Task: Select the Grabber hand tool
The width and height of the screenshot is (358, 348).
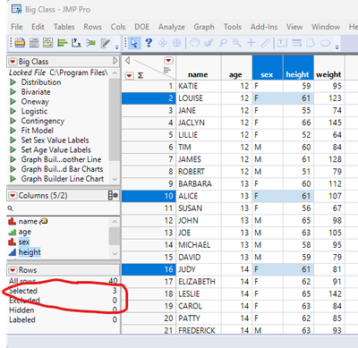Action: point(194,43)
